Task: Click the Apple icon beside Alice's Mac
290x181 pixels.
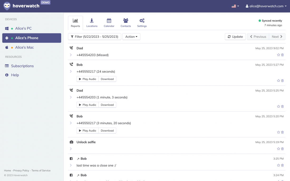Action: [7, 47]
